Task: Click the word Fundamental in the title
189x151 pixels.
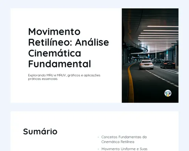Action: pos(59,64)
